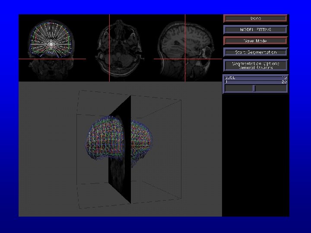Click the coronal brain slice view

pos(52,48)
